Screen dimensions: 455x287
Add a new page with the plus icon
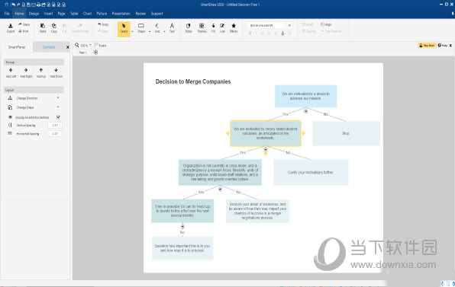(x=95, y=53)
